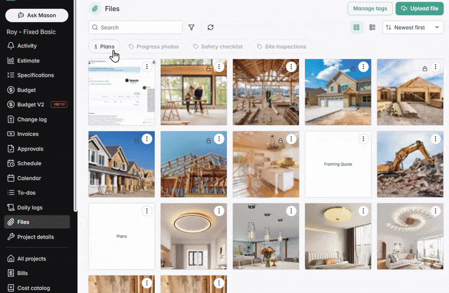Image resolution: width=449 pixels, height=293 pixels.
Task: Select the Progress photos tag filter
Action: point(154,47)
